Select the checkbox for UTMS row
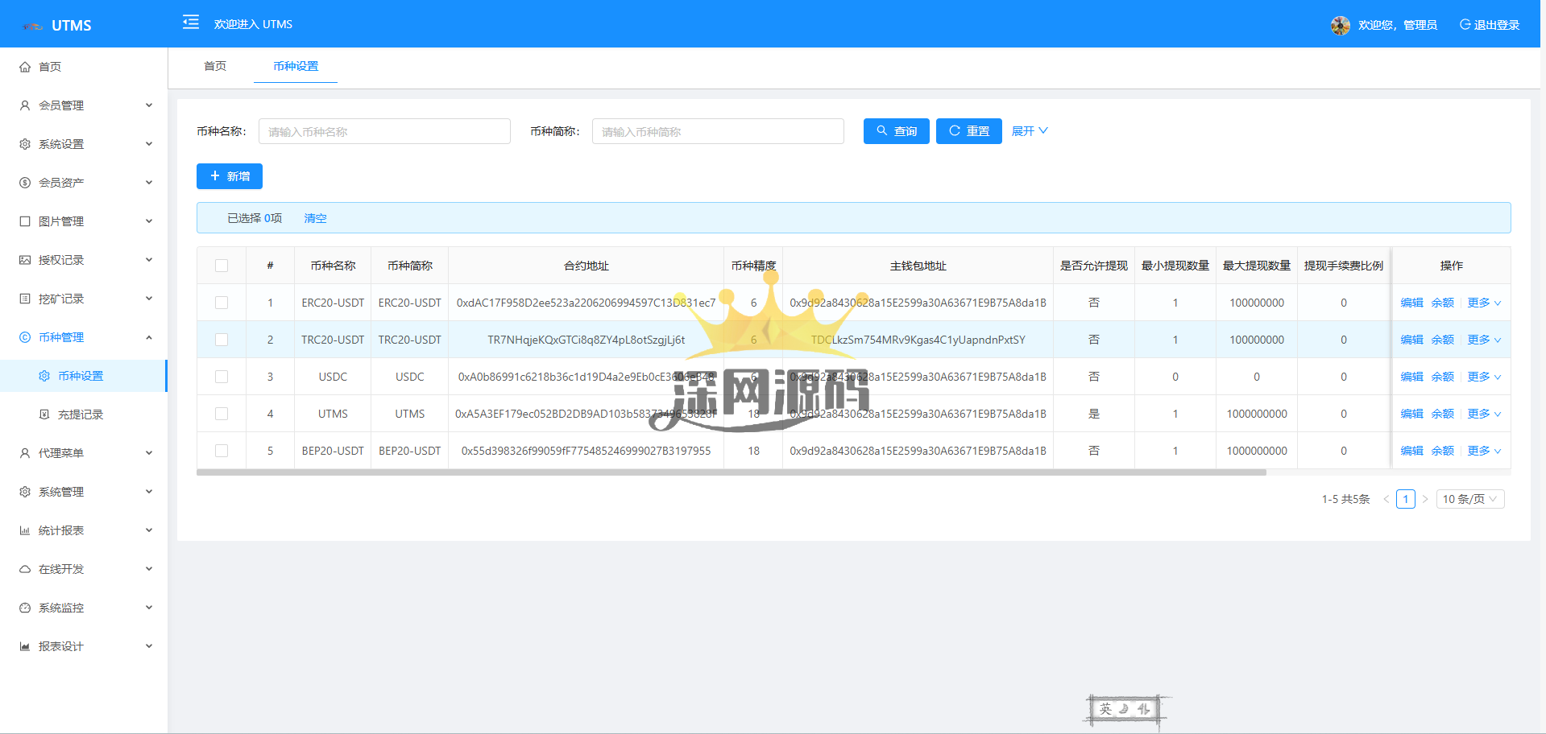1546x734 pixels. pos(222,414)
